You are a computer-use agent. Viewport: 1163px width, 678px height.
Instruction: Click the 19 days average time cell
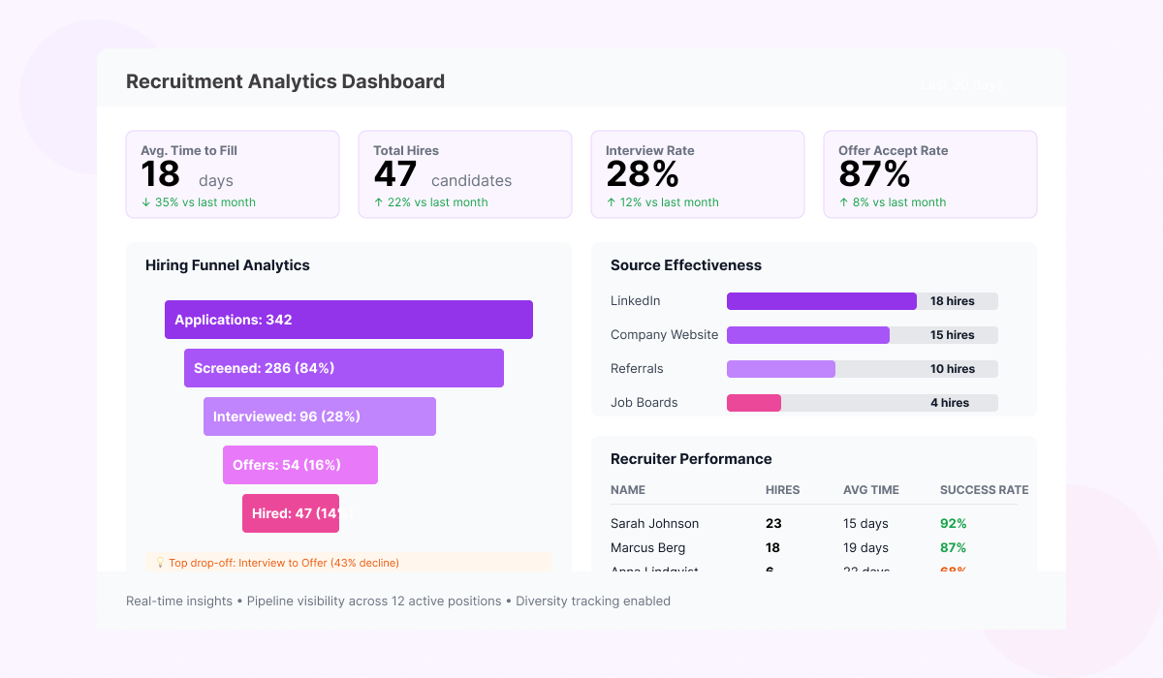point(865,548)
